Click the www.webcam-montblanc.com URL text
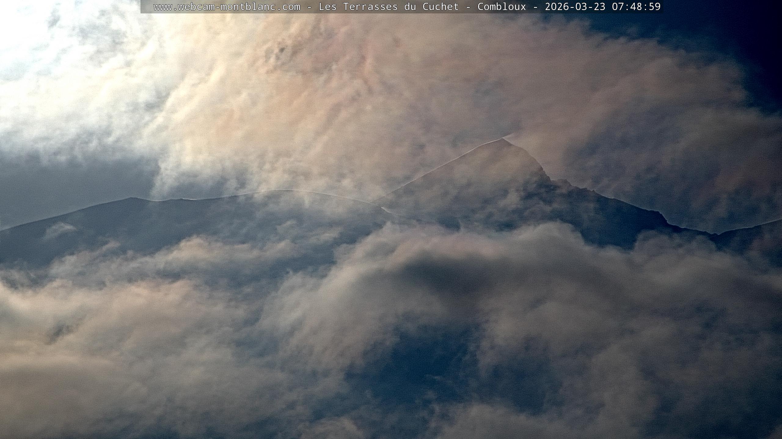 tap(227, 7)
